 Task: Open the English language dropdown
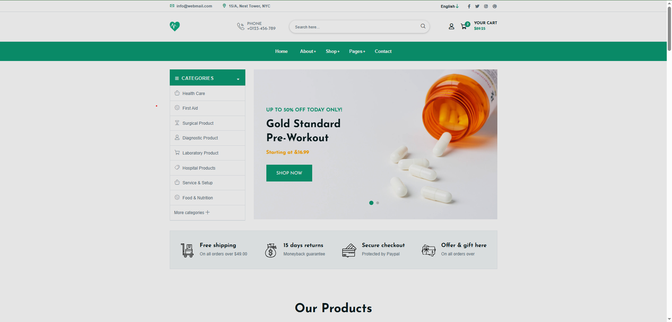[x=450, y=6]
